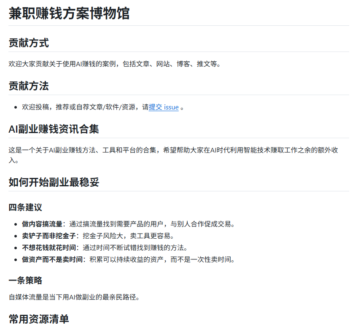Click the 贡献方法 heading

(x=29, y=86)
